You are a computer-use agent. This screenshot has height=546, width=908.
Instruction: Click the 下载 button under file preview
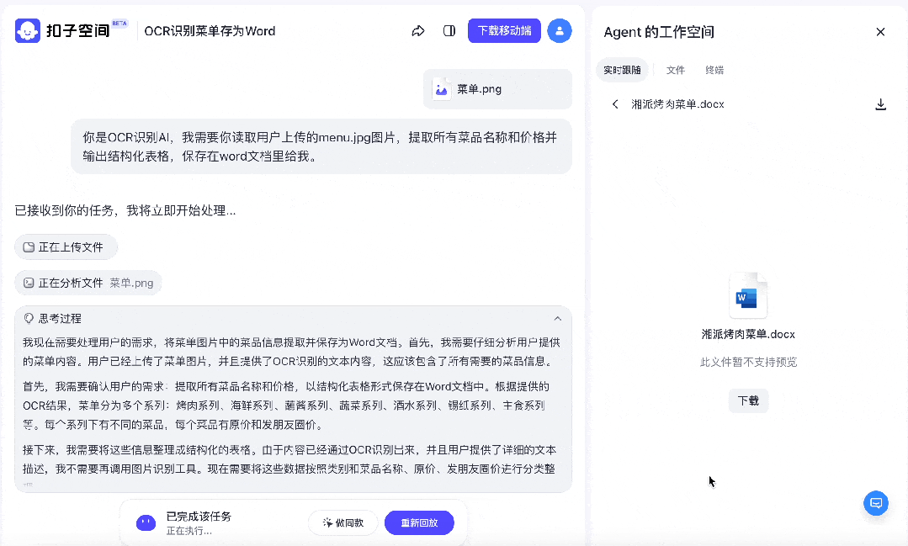coord(748,400)
